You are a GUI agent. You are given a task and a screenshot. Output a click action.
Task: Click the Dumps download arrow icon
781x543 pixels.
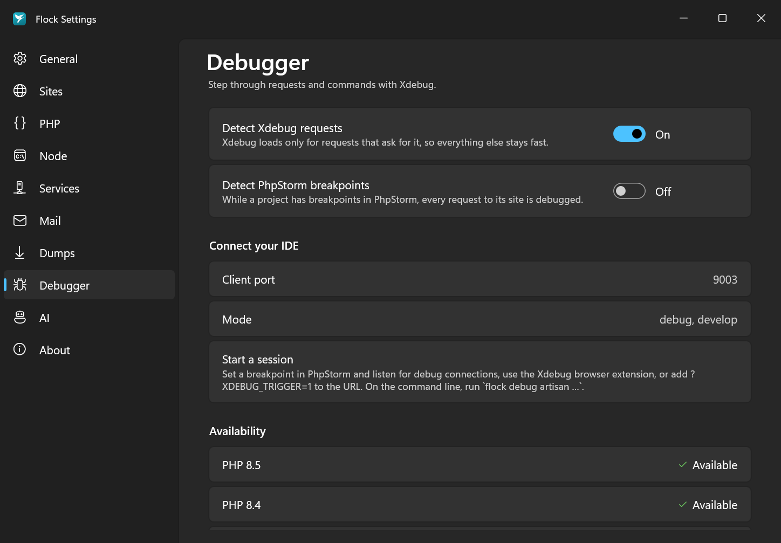pos(20,253)
